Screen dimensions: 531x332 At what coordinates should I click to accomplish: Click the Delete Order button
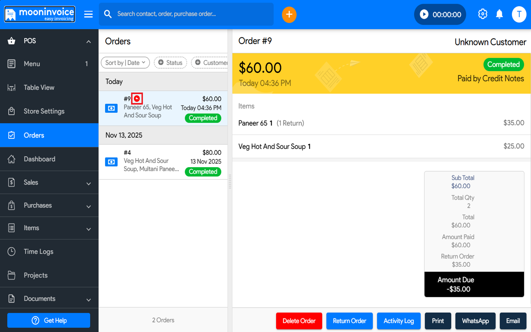[x=299, y=321]
